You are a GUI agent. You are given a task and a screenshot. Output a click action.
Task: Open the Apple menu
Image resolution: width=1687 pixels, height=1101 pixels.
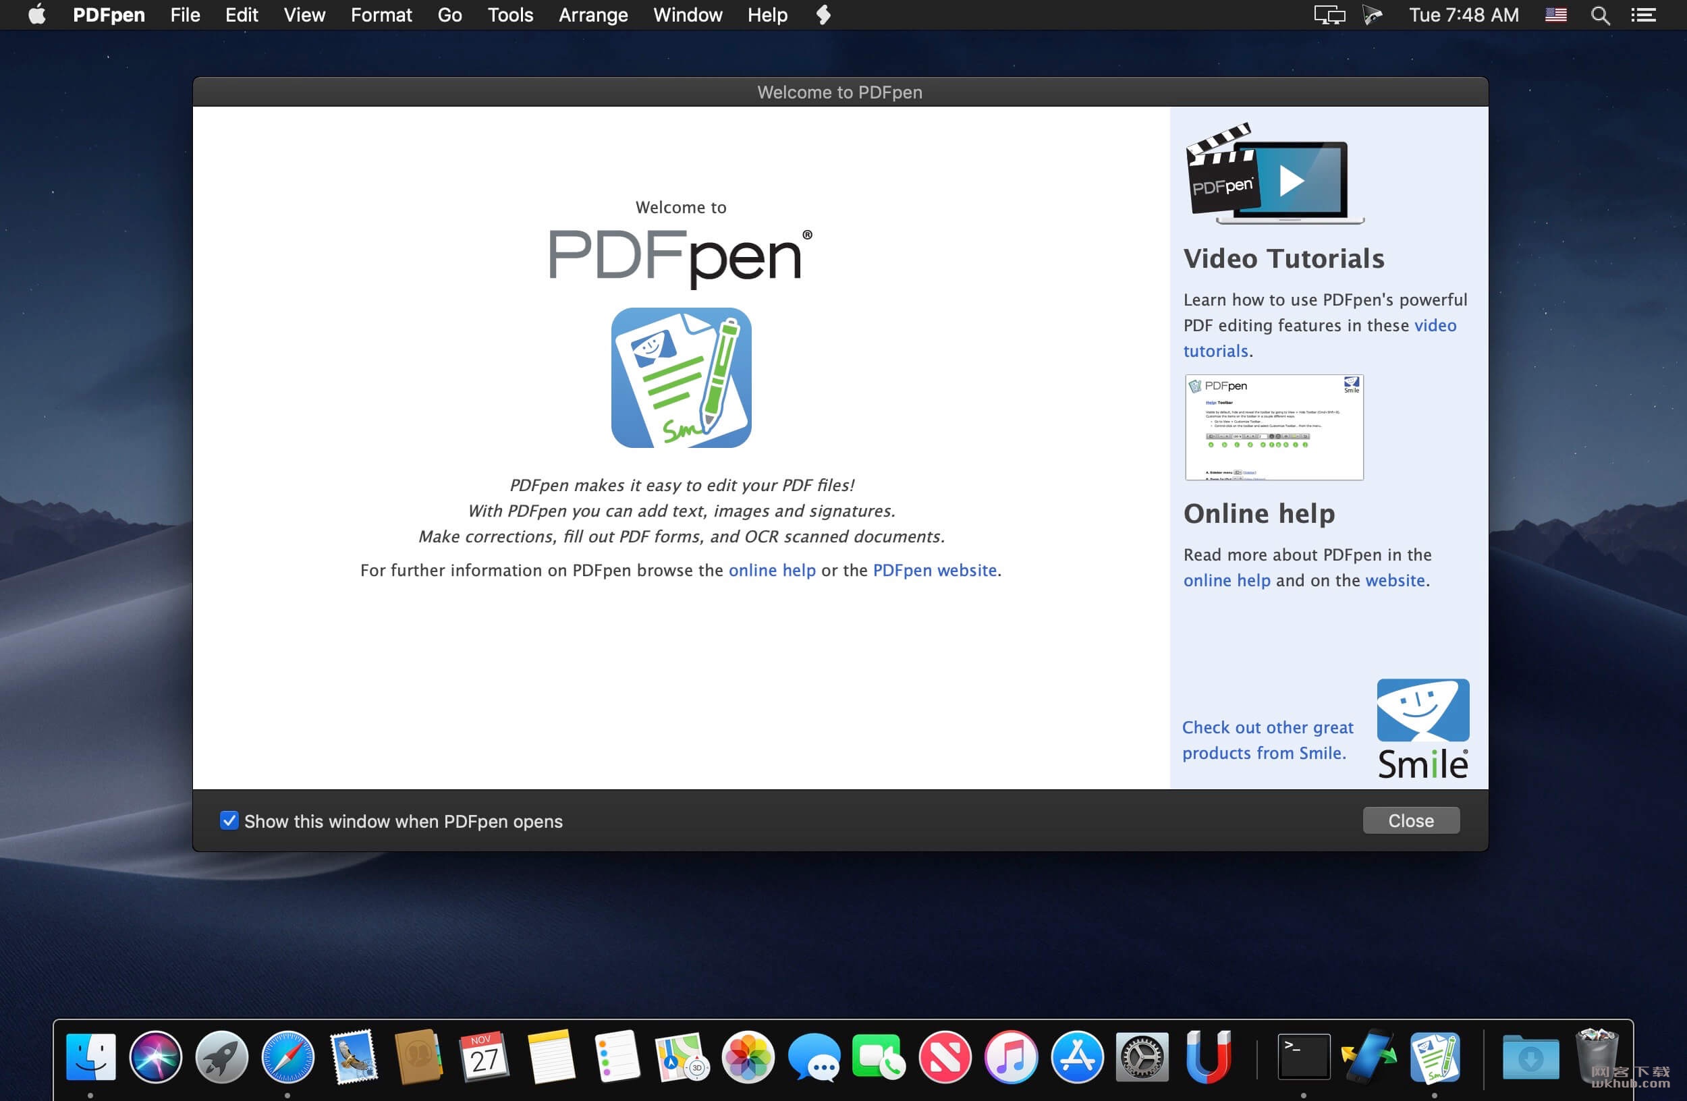(x=37, y=14)
